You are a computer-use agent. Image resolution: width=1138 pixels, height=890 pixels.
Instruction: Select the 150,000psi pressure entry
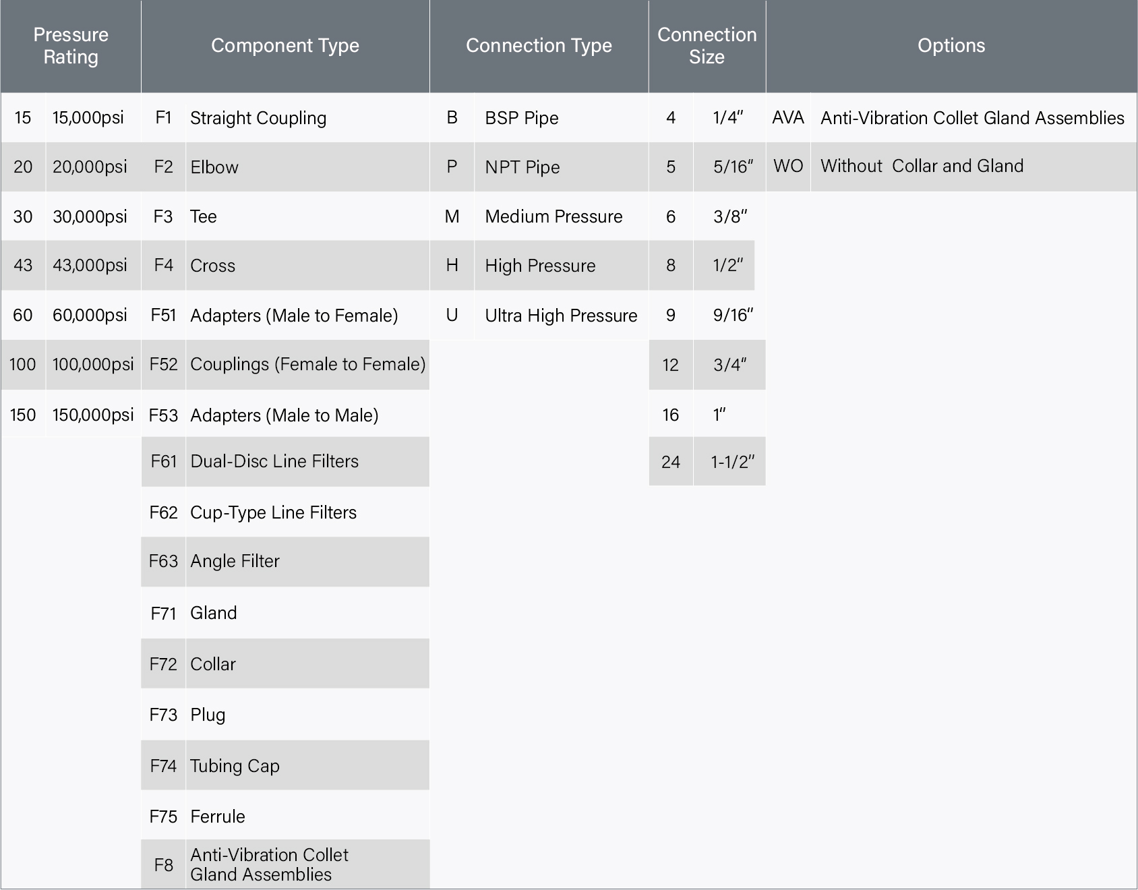93,415
